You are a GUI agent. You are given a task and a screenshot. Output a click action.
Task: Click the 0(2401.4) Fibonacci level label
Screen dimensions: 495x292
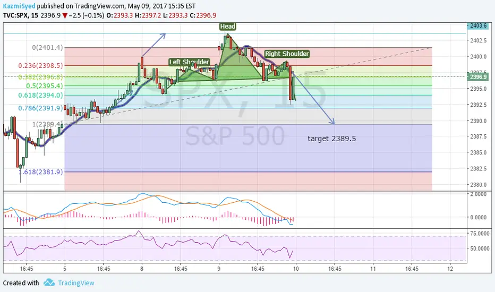pyautogui.click(x=47, y=48)
